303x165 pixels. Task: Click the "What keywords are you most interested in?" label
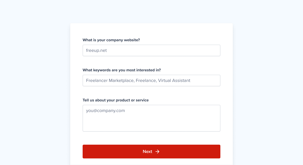point(122,70)
